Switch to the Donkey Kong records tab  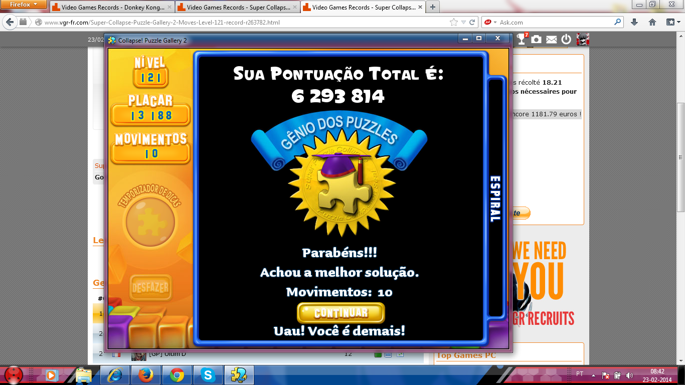tap(111, 8)
